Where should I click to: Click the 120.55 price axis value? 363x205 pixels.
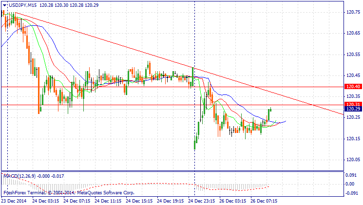click(x=353, y=55)
